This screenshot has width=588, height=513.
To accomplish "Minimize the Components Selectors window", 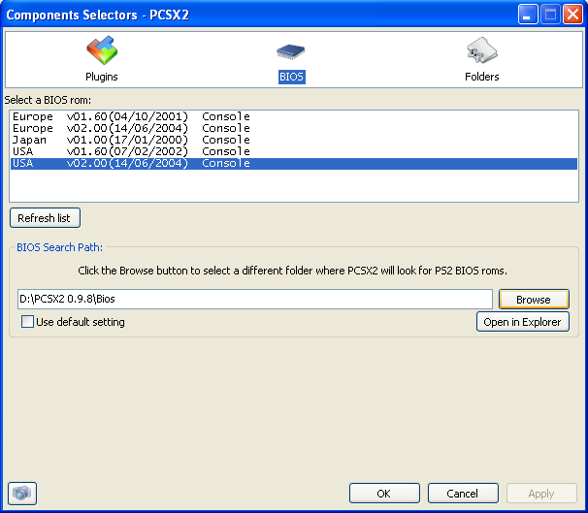I will click(528, 15).
